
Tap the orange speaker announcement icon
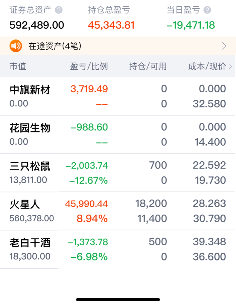tap(16, 46)
